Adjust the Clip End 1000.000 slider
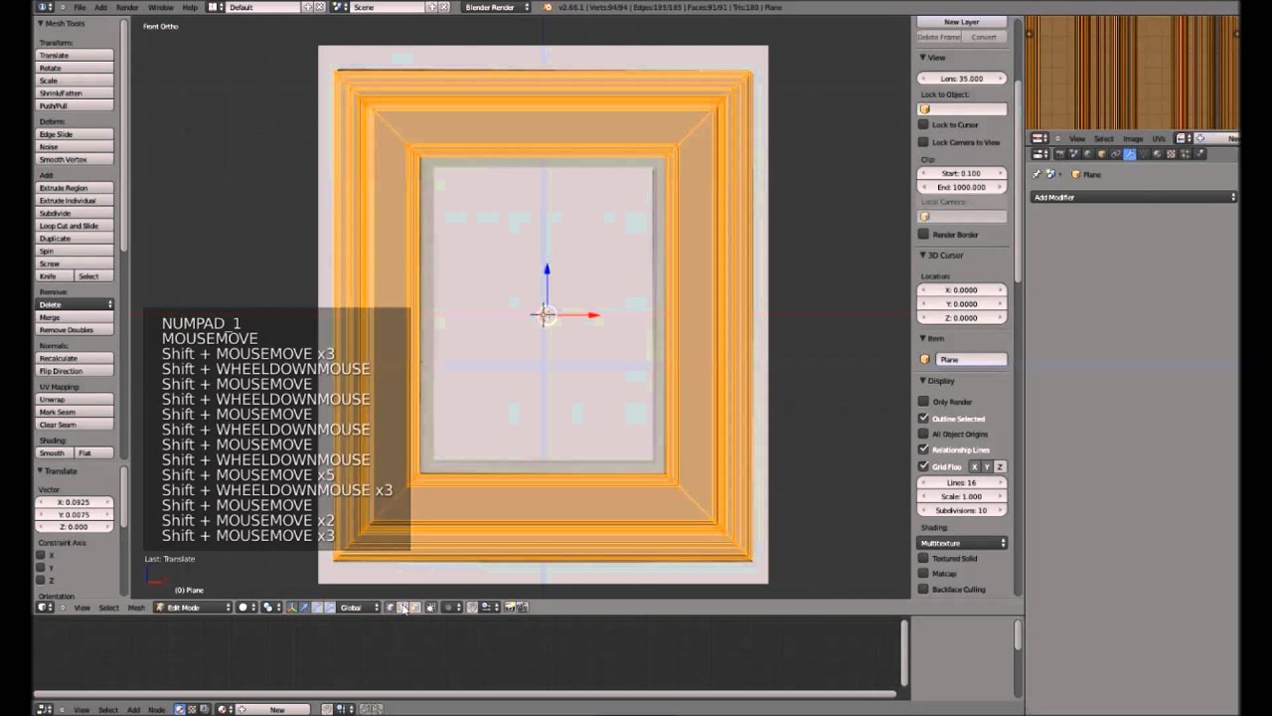Screen dimensions: 1272x716 point(962,187)
